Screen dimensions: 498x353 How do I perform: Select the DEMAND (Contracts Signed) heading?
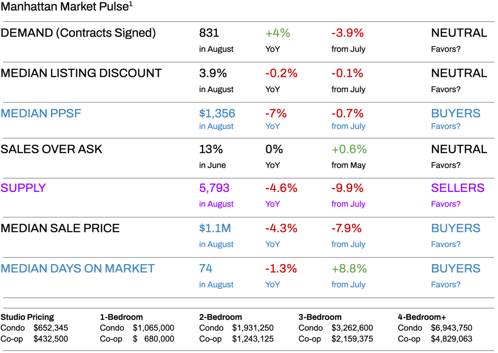click(78, 33)
